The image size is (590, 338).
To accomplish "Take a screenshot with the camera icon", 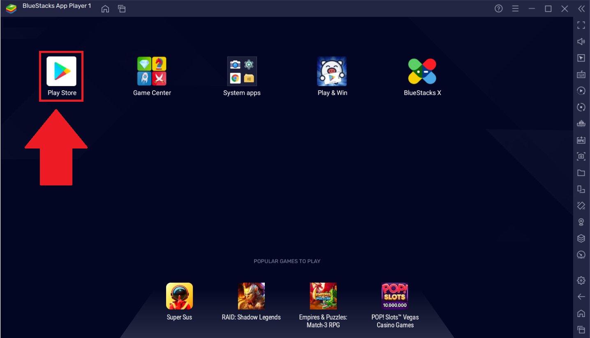I will point(581,156).
